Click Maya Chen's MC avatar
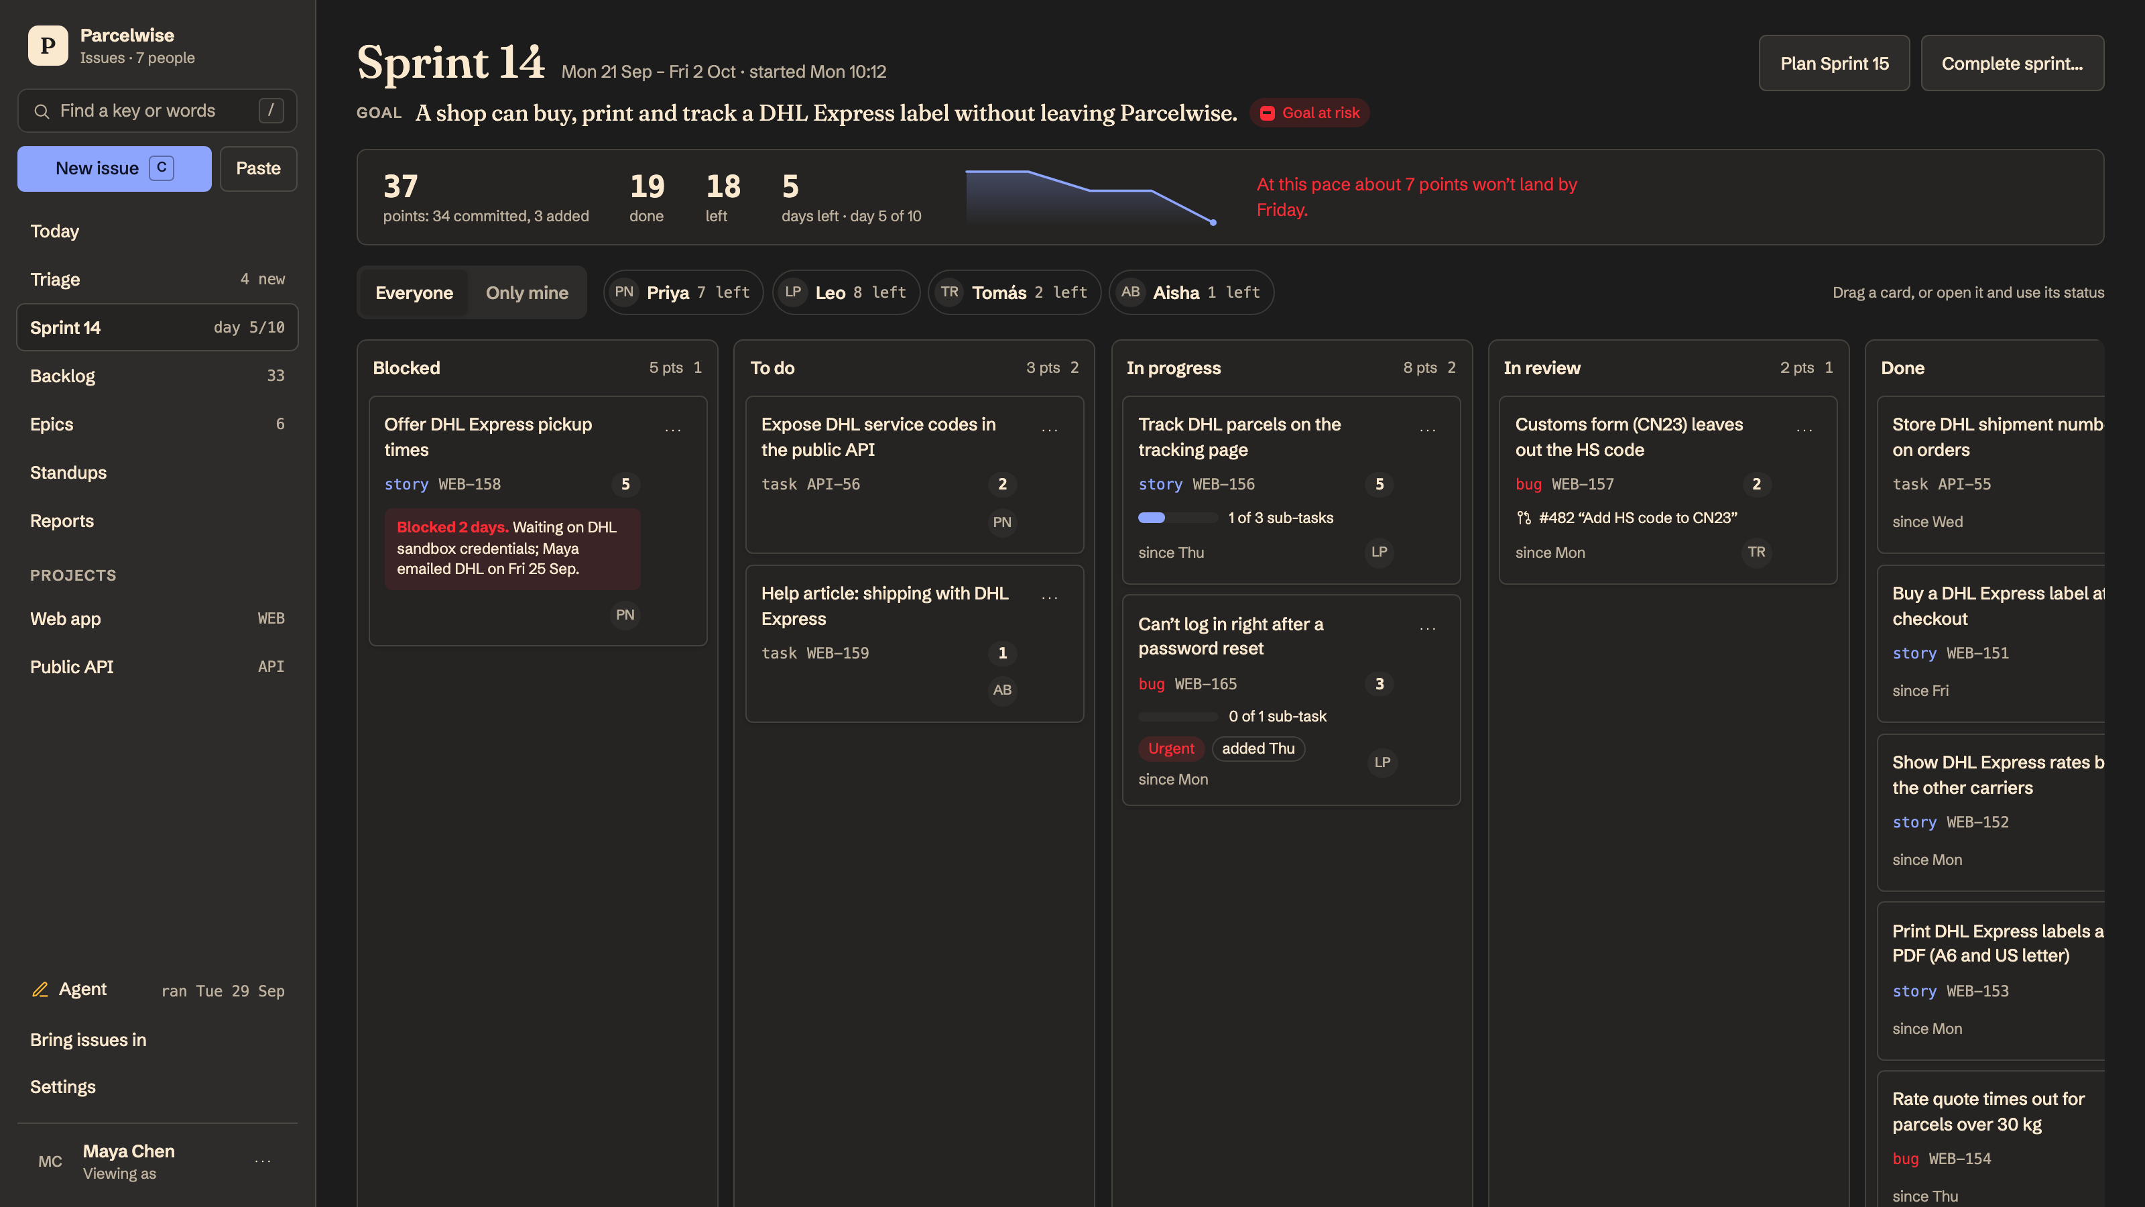2145x1207 pixels. 50,1161
